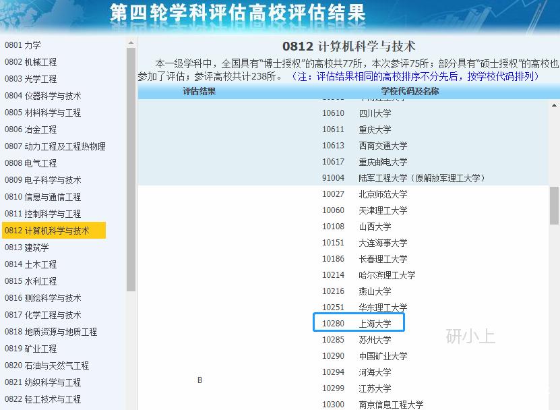Open 0809 电子科学与技术

[43, 180]
